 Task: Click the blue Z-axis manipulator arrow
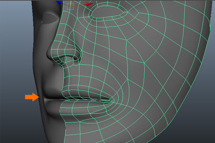coord(59,3)
